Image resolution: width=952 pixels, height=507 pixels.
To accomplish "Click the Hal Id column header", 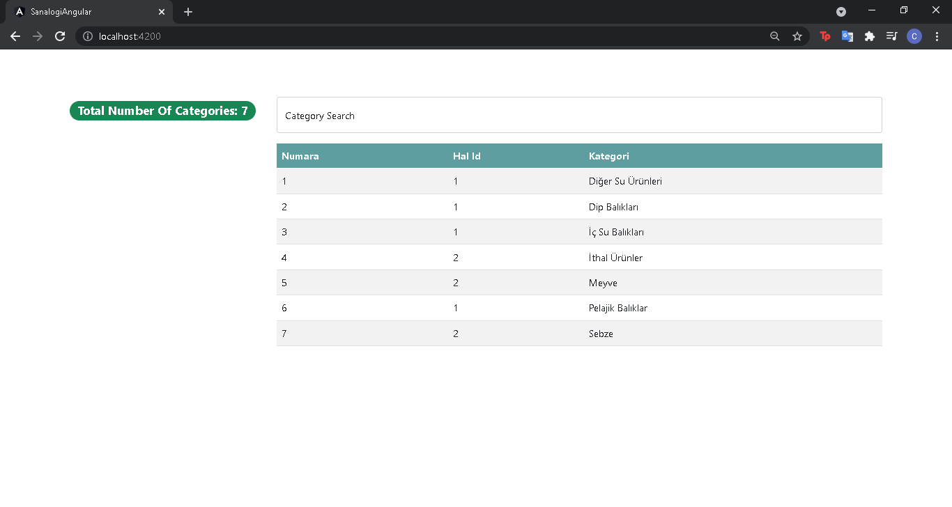I will [x=467, y=156].
